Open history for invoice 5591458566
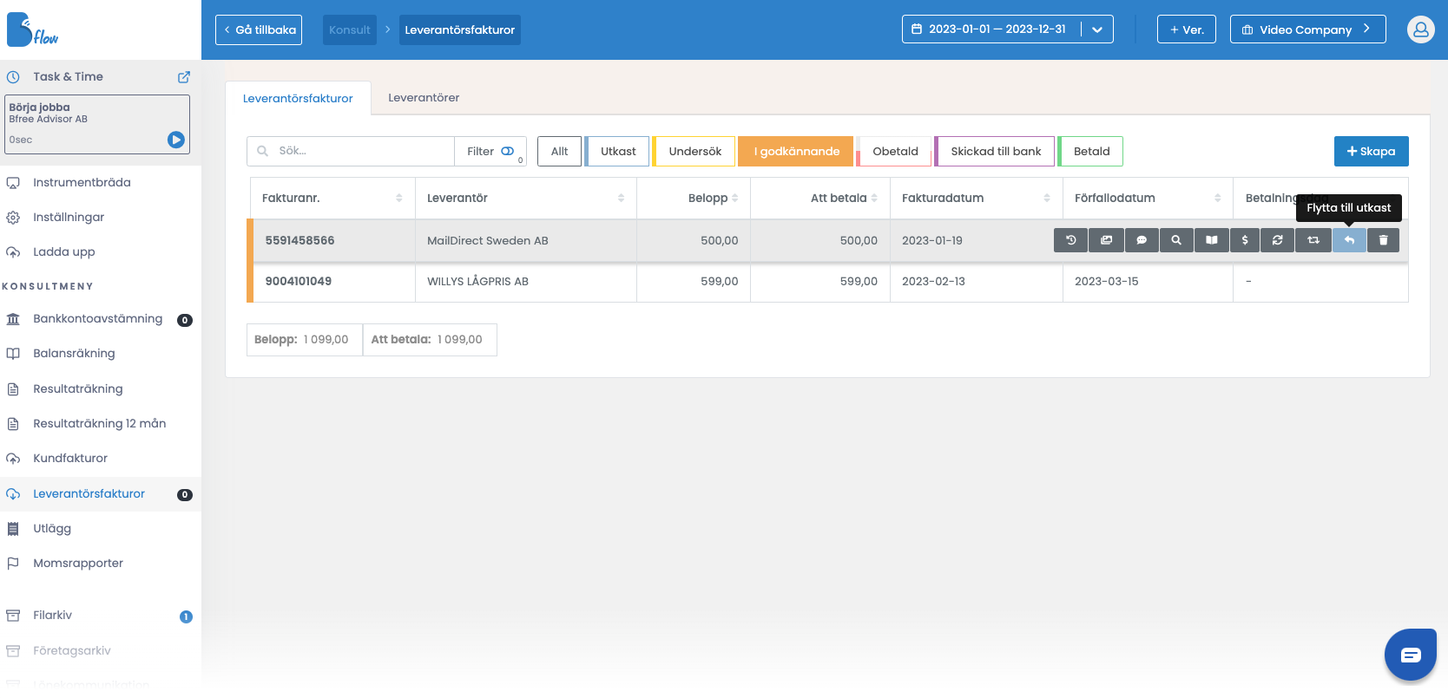 coord(1071,240)
